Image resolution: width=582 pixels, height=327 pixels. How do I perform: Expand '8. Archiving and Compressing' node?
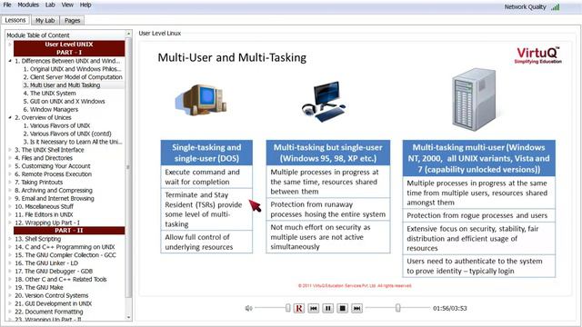pyautogui.click(x=10, y=190)
